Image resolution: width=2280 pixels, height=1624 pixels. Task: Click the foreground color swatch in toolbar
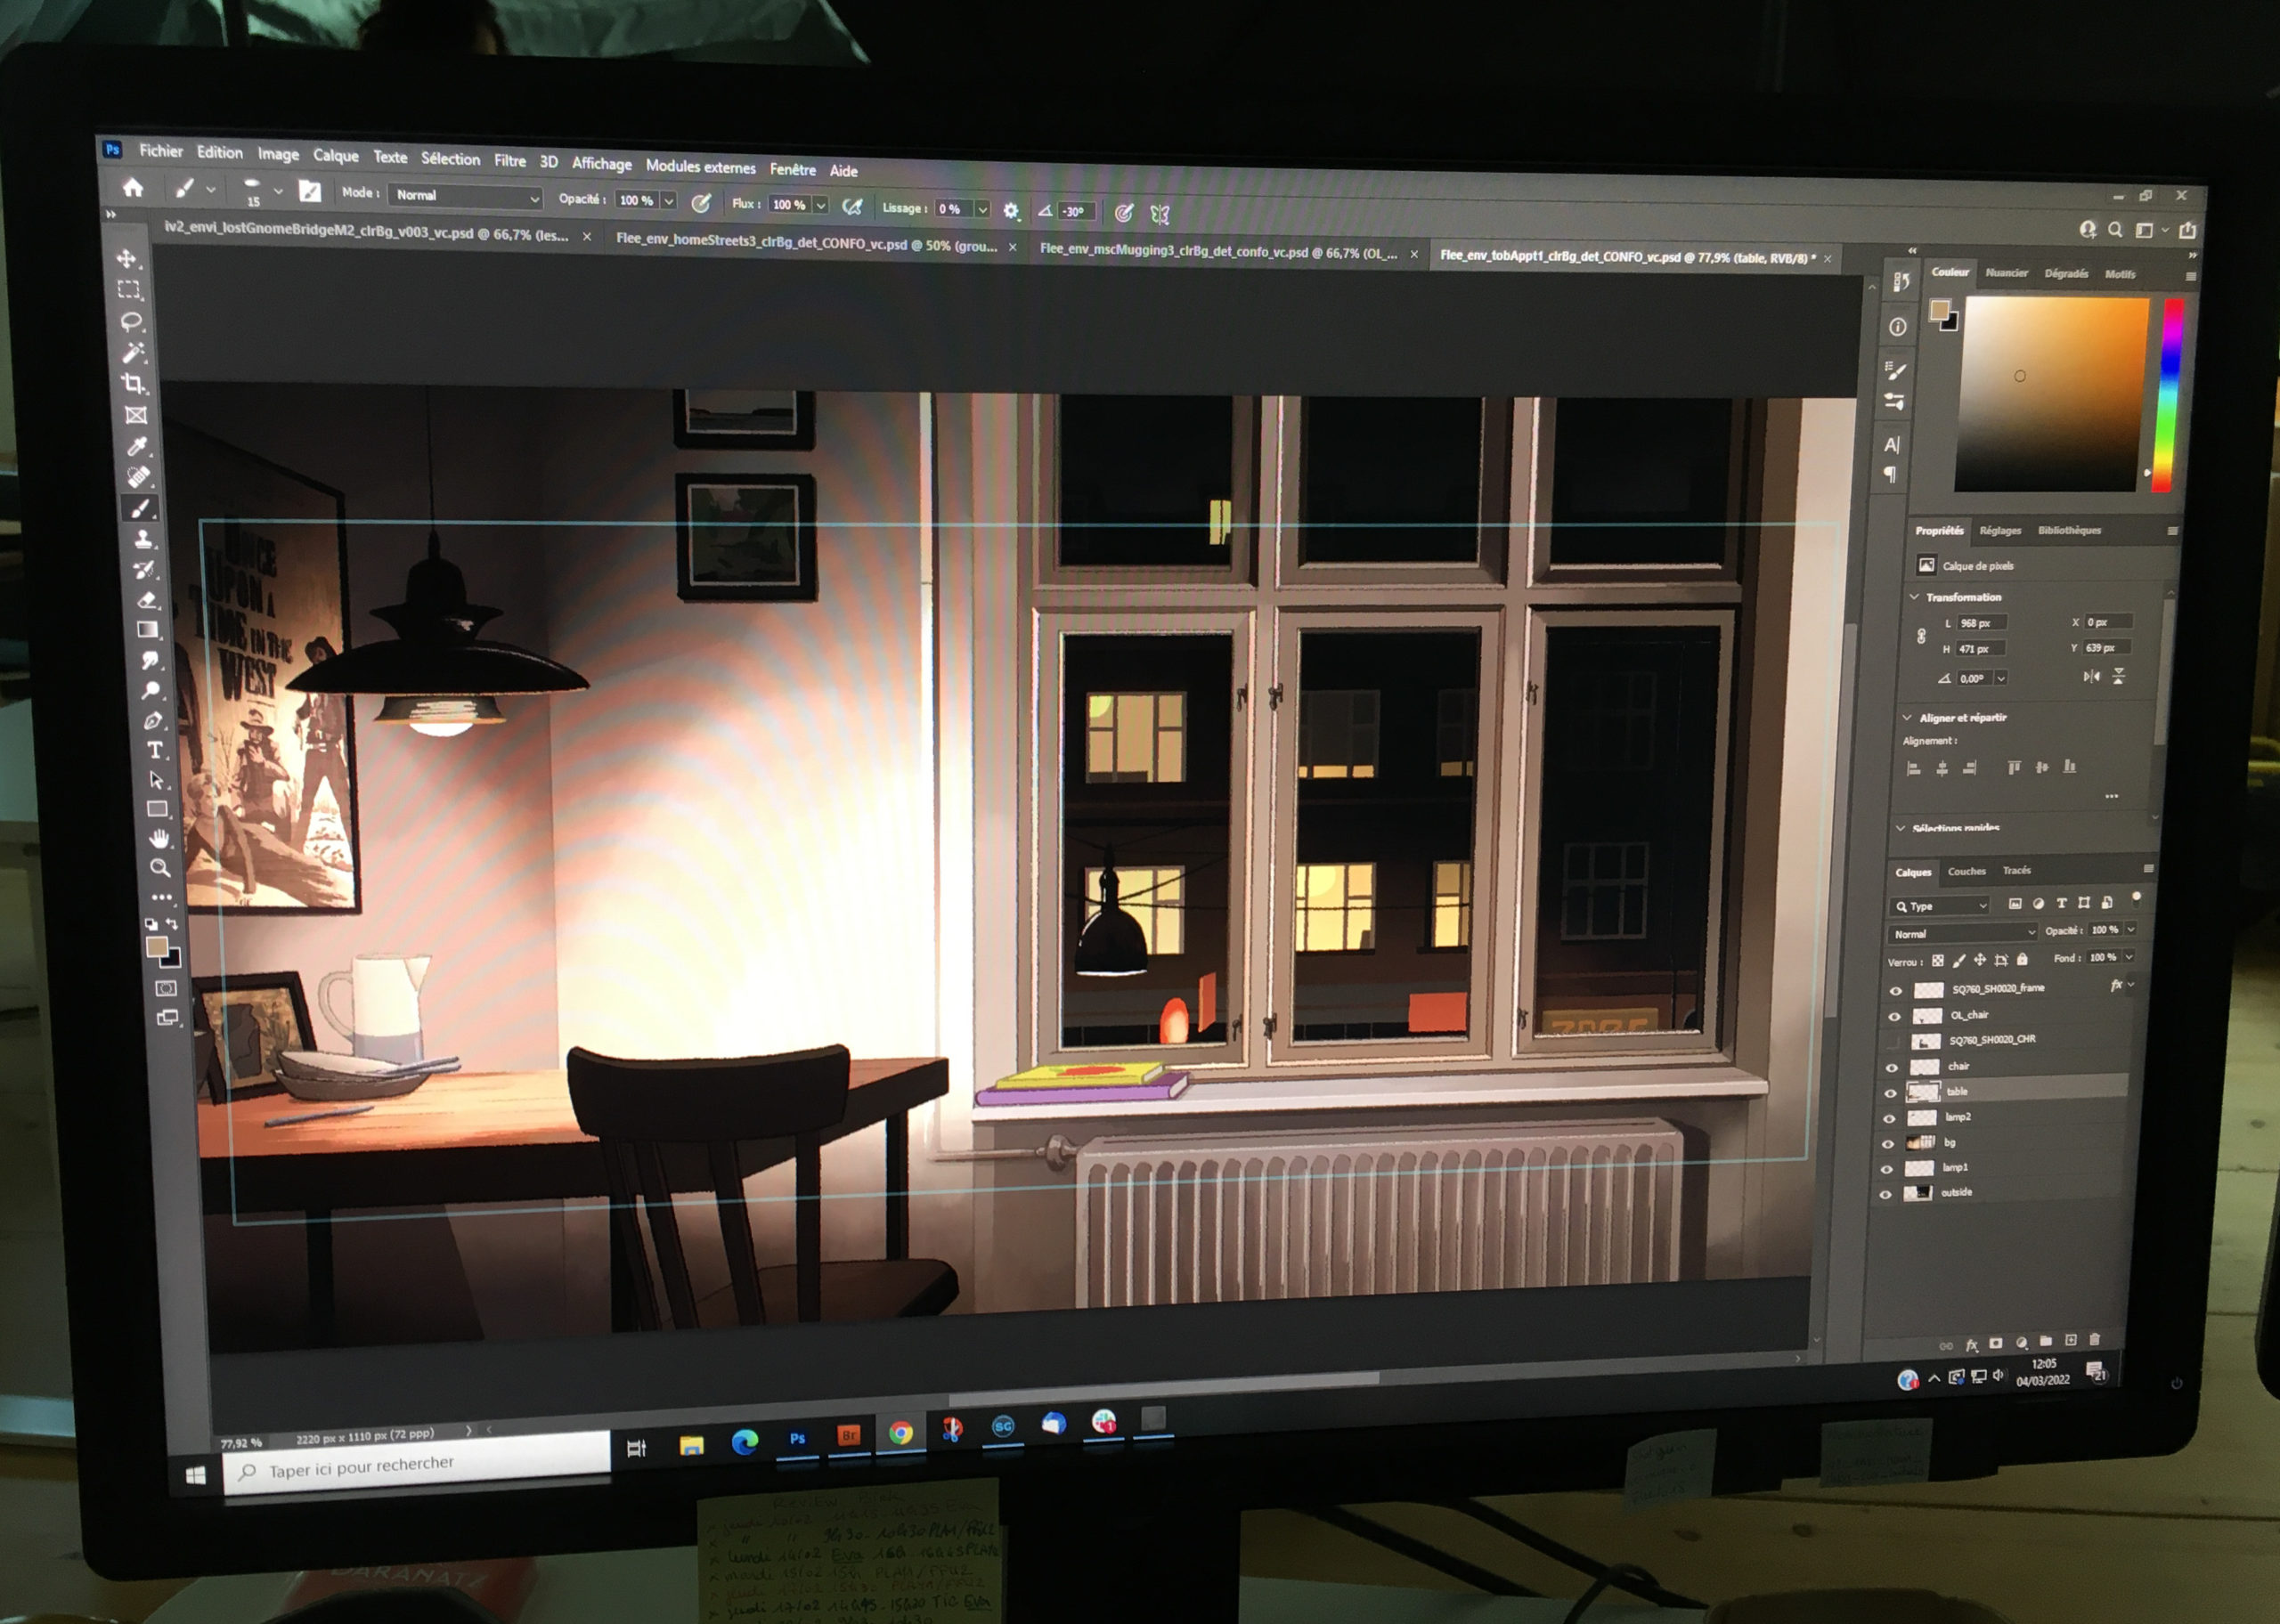pos(156,947)
